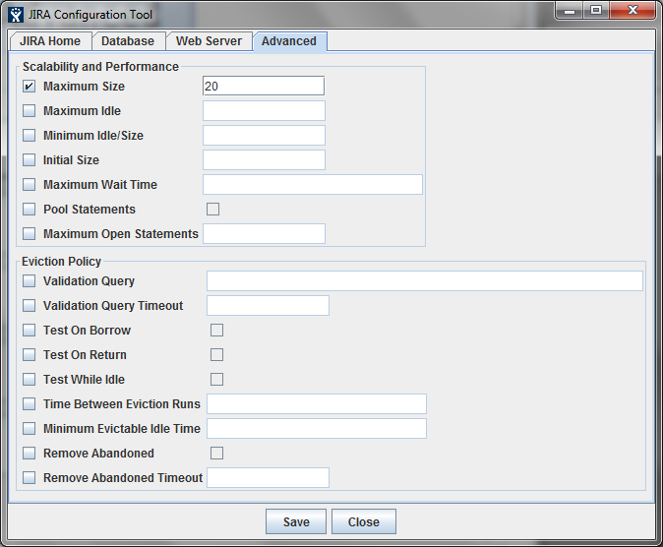Select the Advanced tab

tap(289, 41)
